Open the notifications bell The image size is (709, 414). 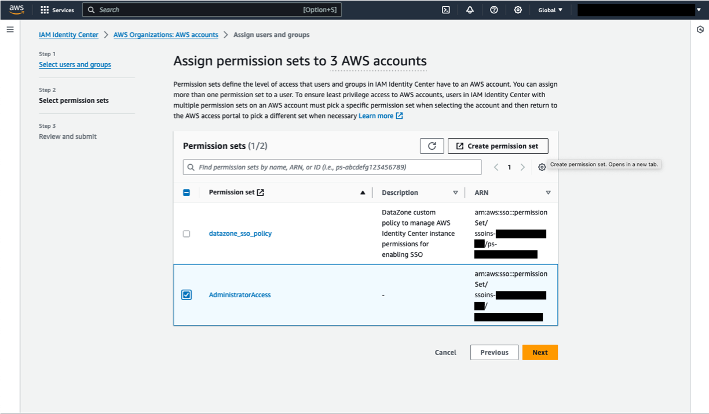click(x=470, y=10)
